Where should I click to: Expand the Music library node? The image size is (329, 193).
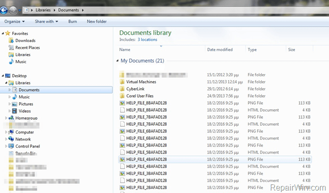pyautogui.click(x=10, y=97)
